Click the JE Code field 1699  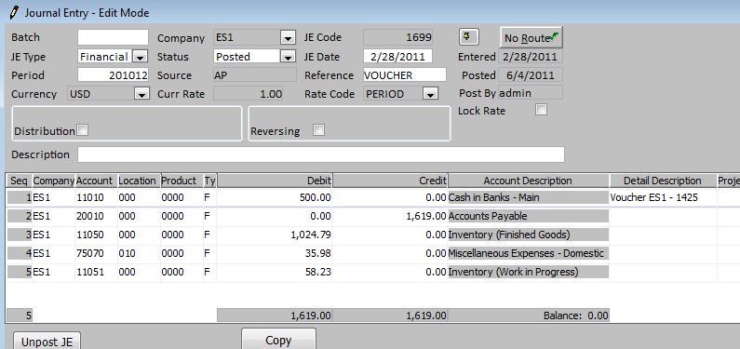[397, 37]
